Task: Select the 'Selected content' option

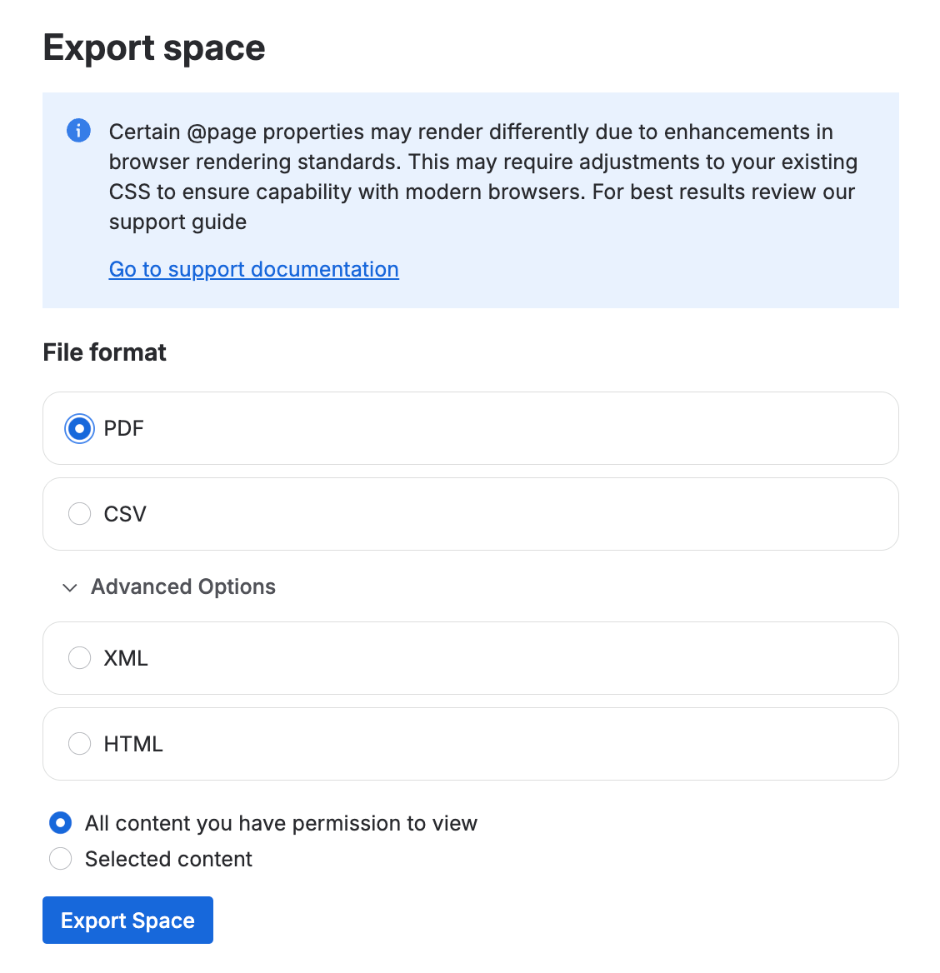Action: coord(60,858)
